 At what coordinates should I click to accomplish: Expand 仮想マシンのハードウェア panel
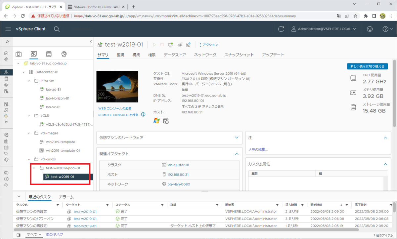coord(237,137)
